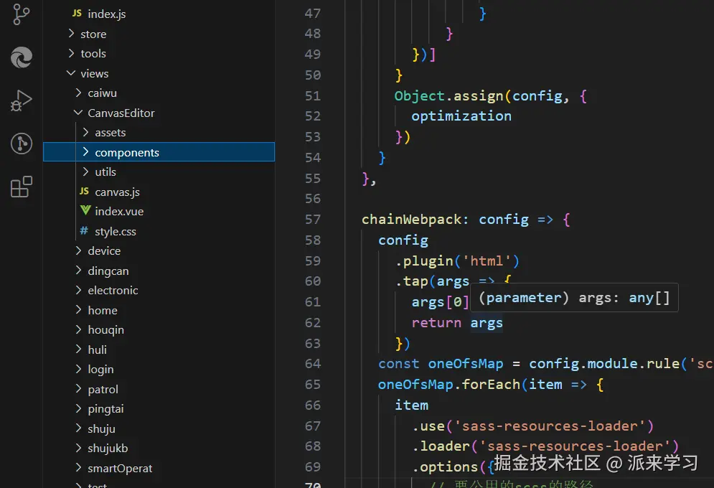Screen dimensions: 714x488
Task: Expand the components folder chevron
Action: pos(85,151)
